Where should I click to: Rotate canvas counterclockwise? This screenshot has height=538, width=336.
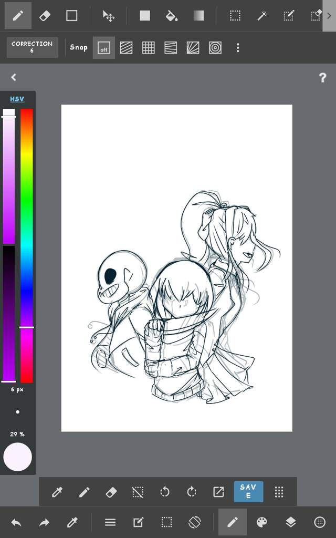(165, 492)
